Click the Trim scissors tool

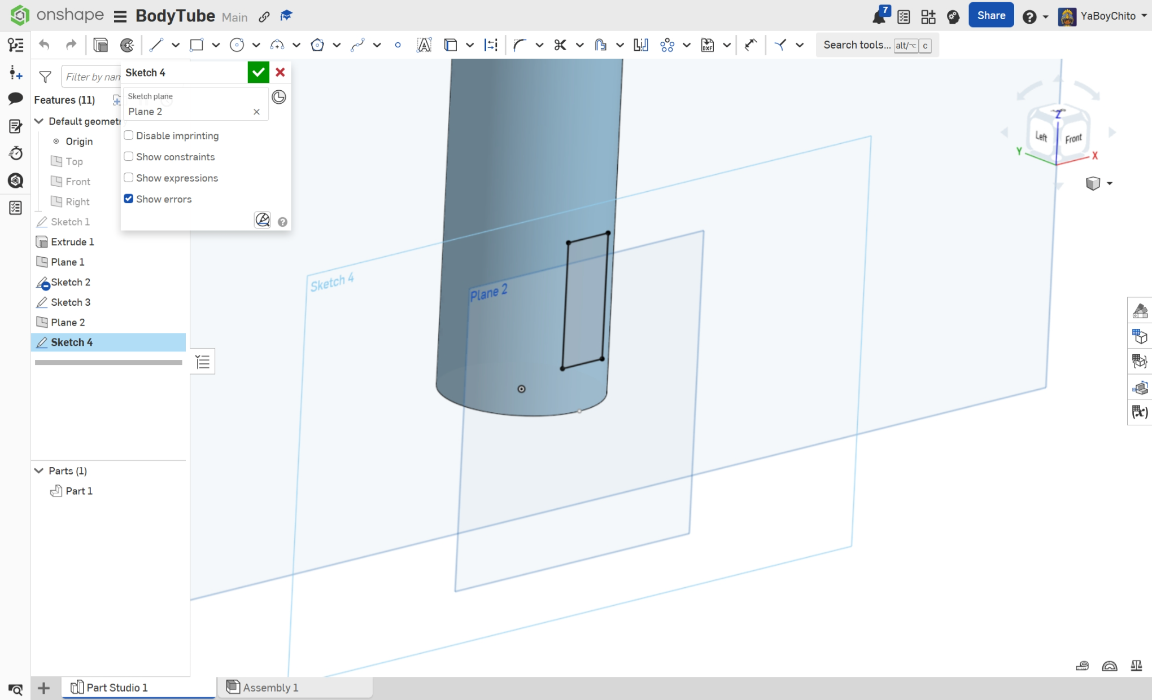[x=560, y=45]
